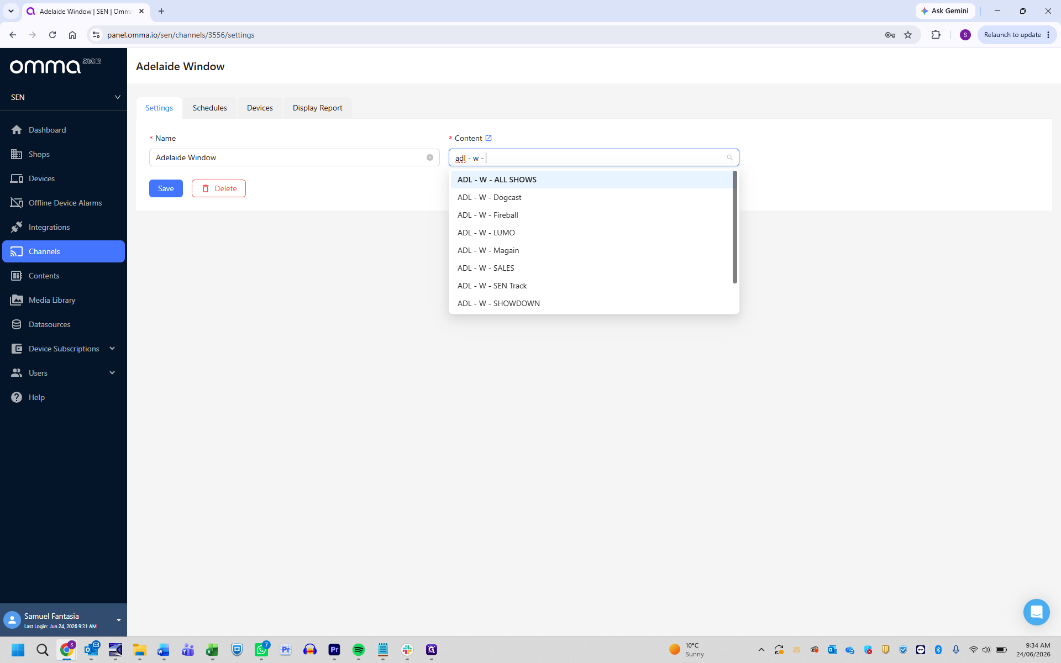Click the omma logo
This screenshot has height=663, width=1061.
click(55, 66)
